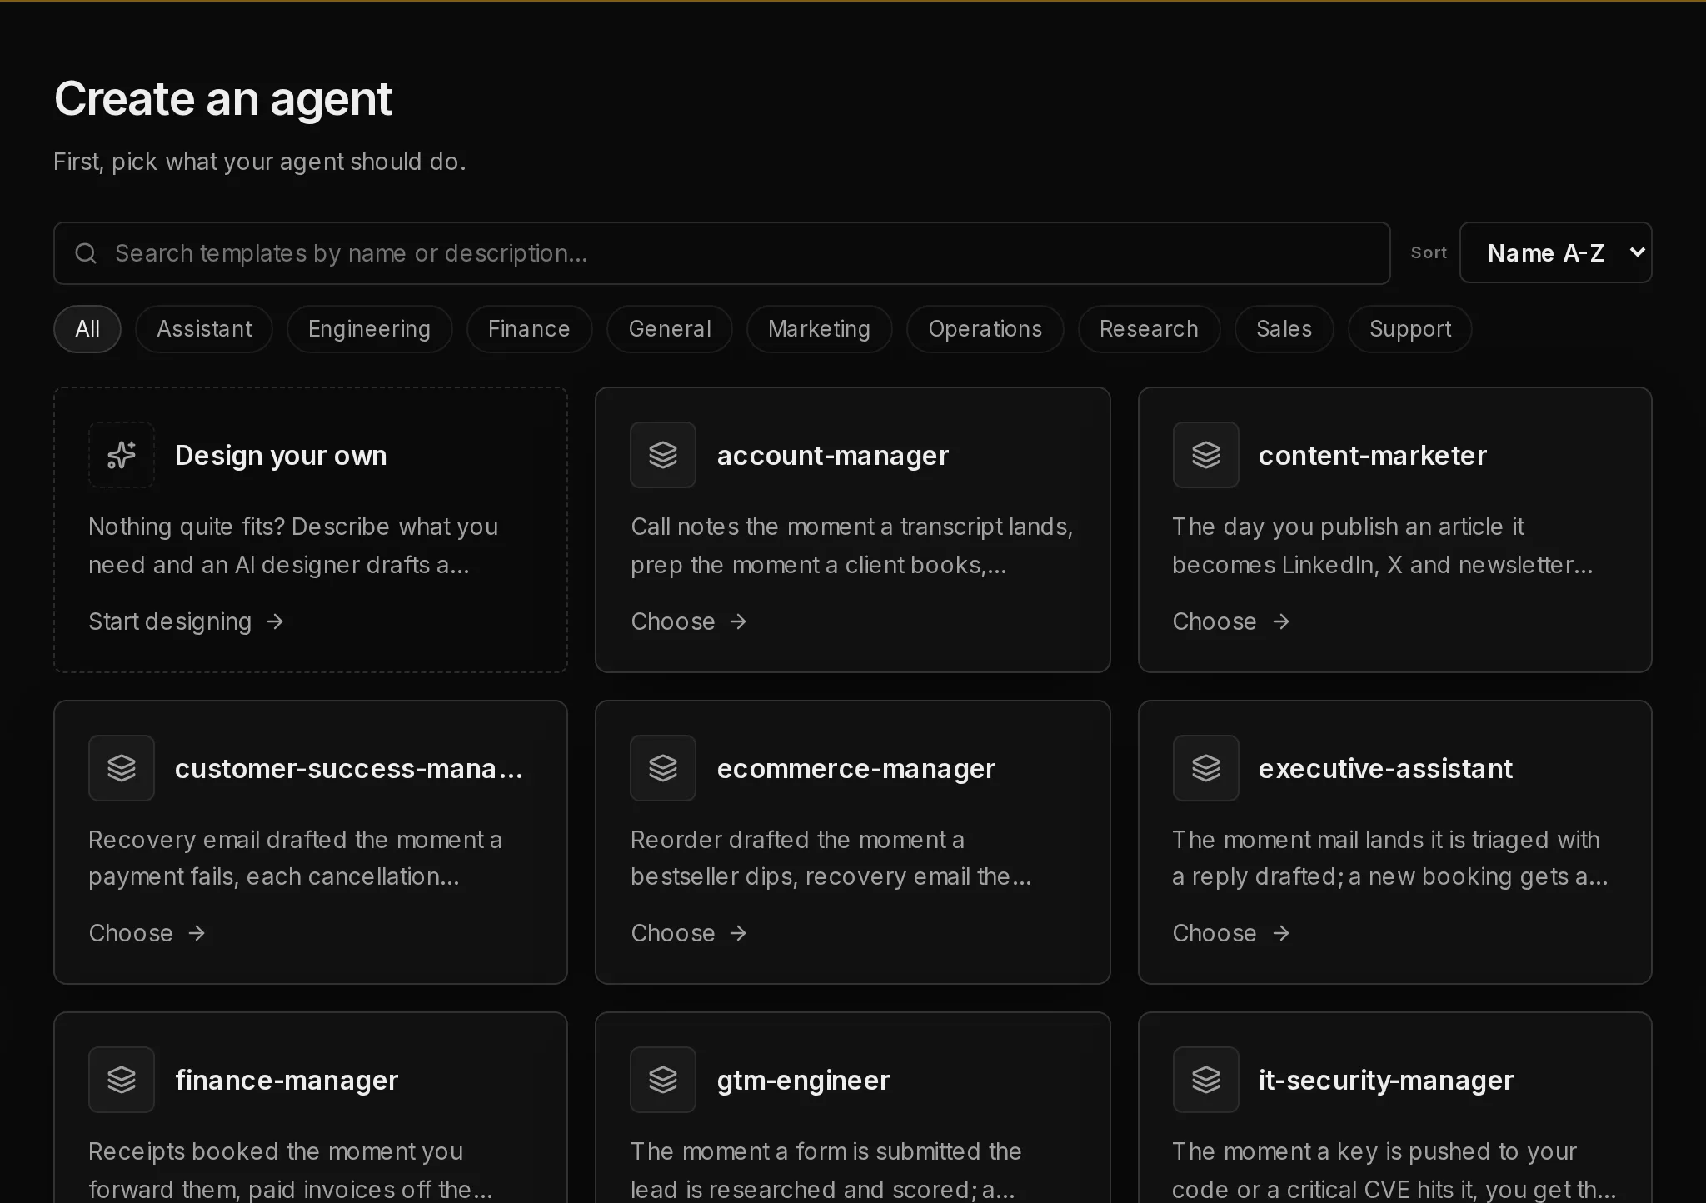Click the layers icon beside content-marketer
Image resolution: width=1706 pixels, height=1203 pixels.
point(1205,455)
